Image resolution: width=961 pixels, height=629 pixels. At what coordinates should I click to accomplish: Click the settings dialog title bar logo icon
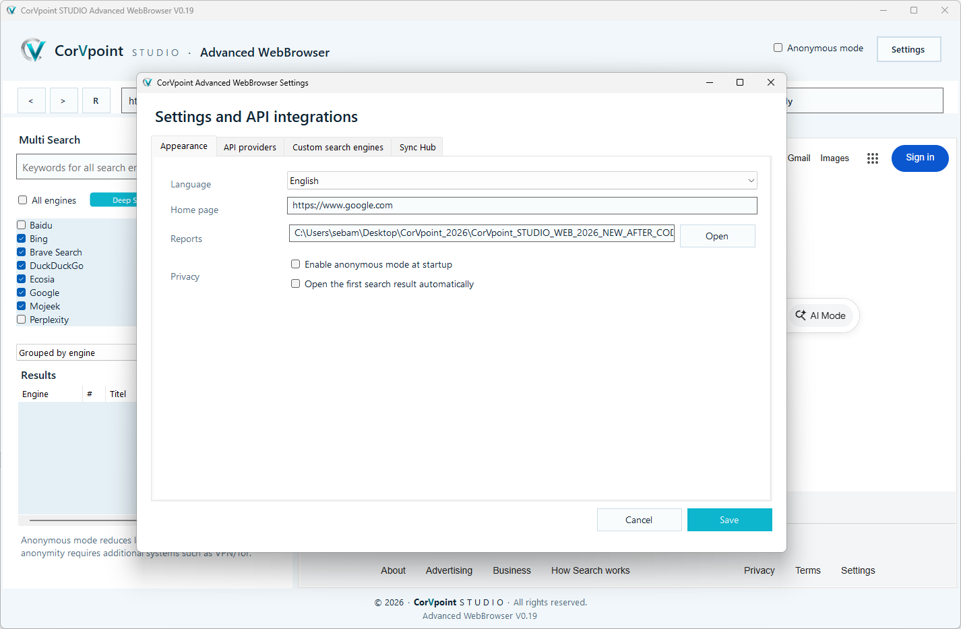pos(147,82)
